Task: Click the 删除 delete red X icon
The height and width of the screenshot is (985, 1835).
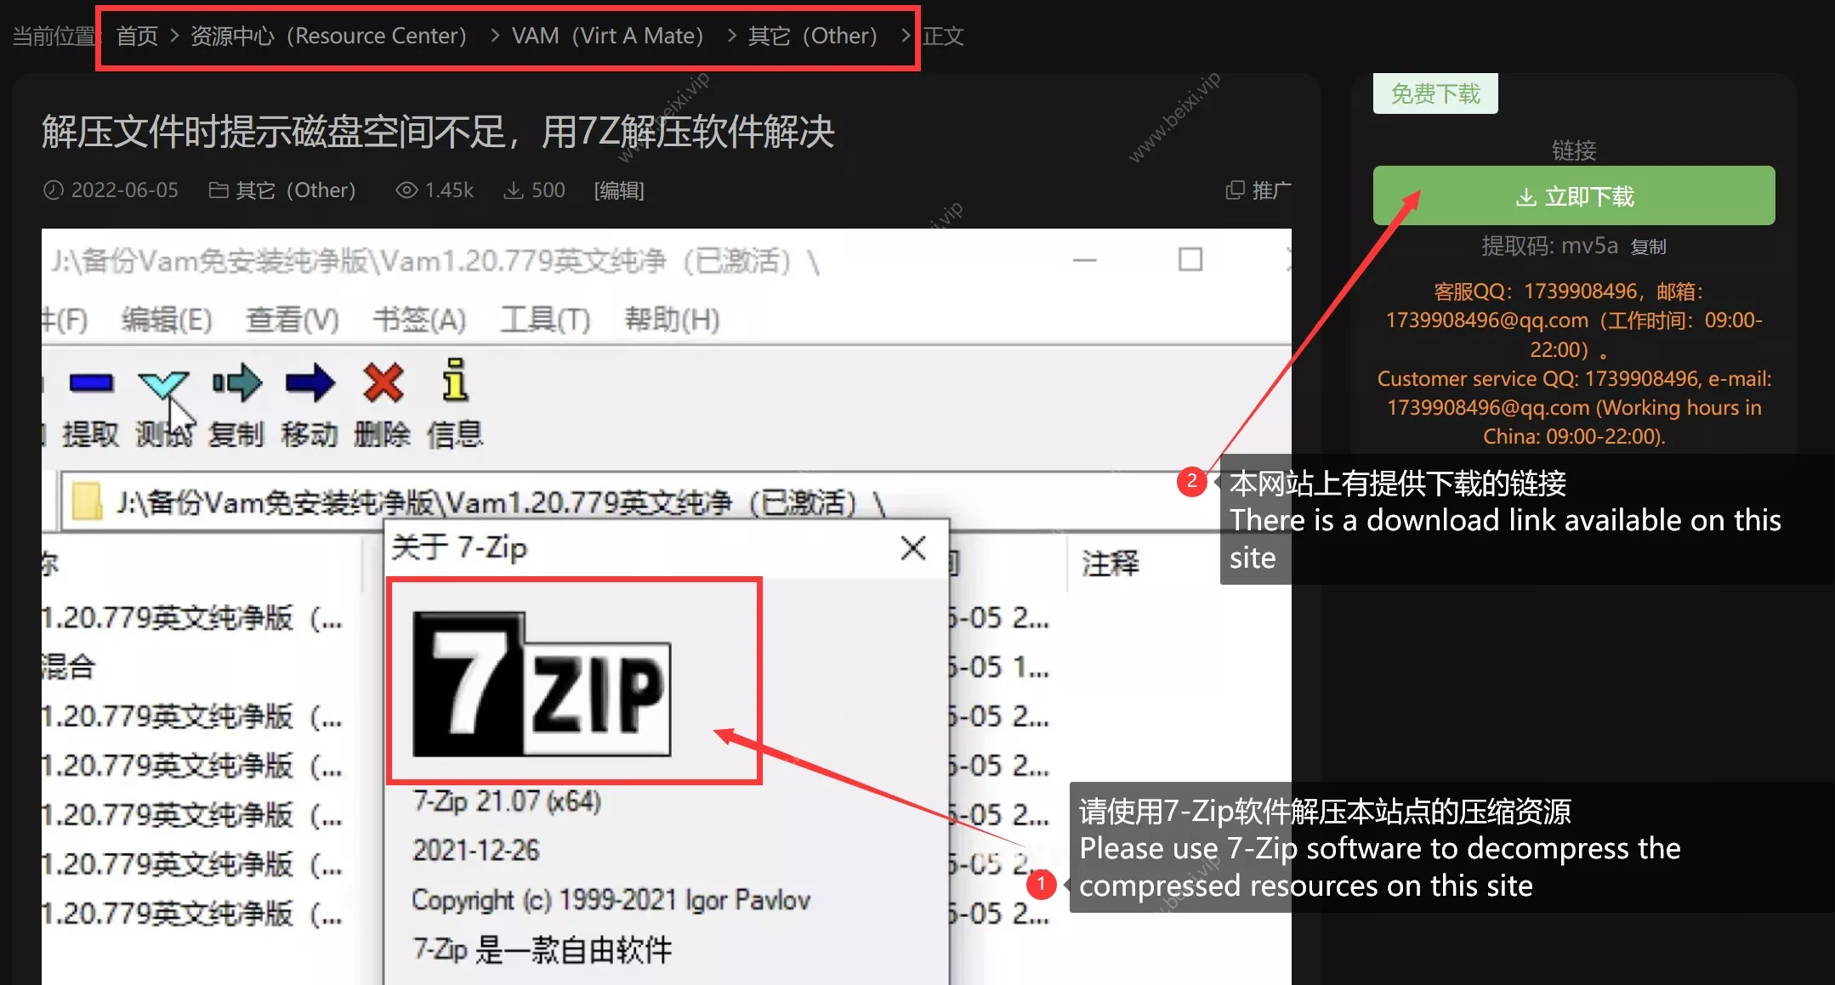Action: click(x=383, y=383)
